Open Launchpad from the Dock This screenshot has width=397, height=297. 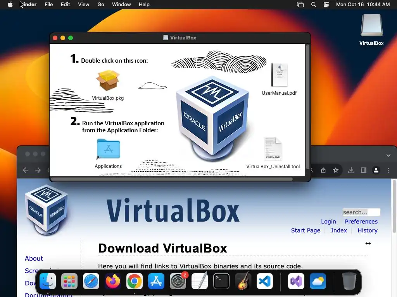pos(69,281)
